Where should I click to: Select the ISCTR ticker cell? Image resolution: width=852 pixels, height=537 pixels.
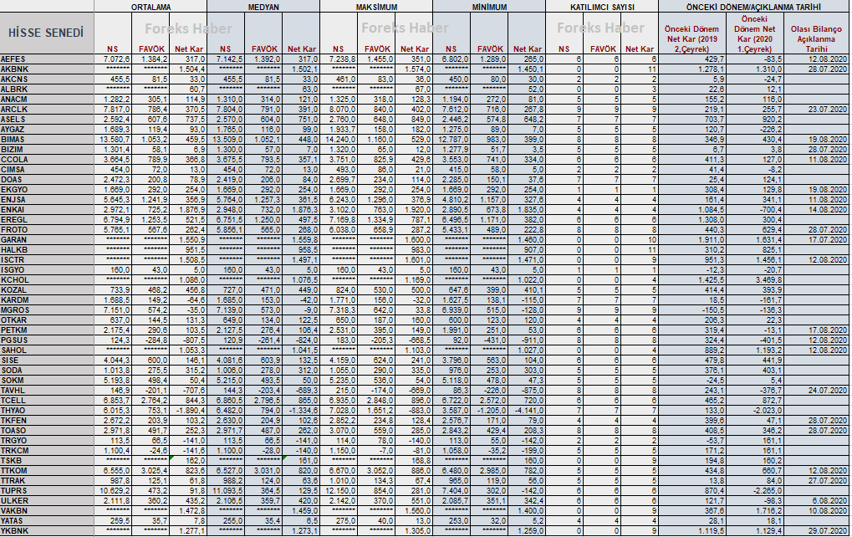[47, 260]
